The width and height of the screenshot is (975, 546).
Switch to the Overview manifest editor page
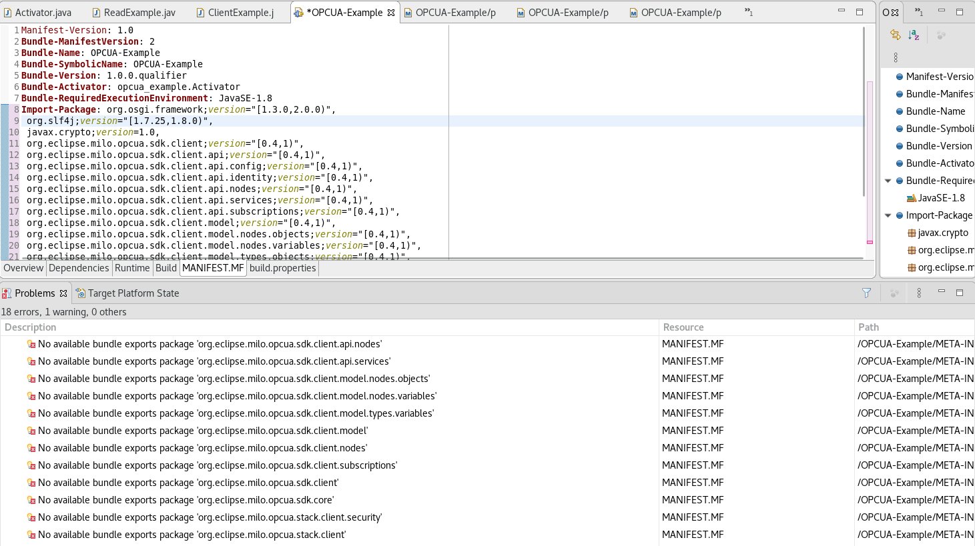click(23, 268)
